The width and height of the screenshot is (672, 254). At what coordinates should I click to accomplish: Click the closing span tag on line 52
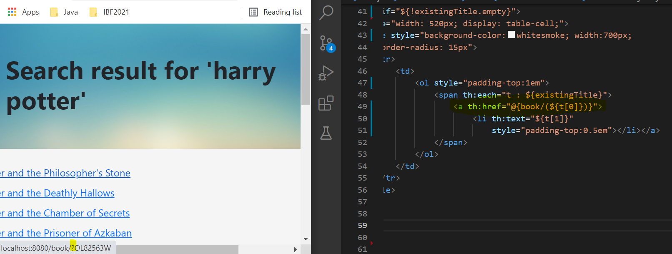point(451,143)
